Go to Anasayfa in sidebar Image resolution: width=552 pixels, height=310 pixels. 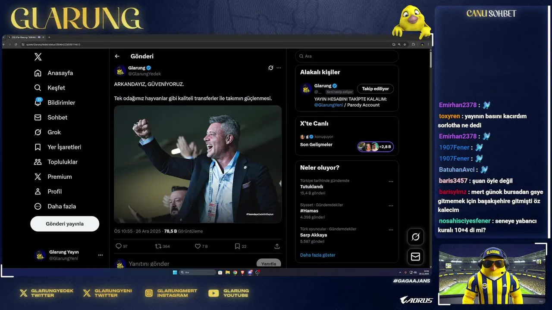coord(54,73)
